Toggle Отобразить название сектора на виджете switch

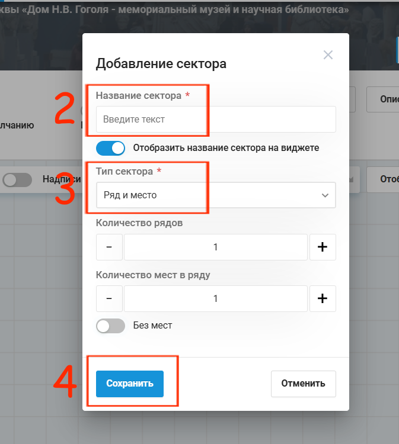point(110,148)
